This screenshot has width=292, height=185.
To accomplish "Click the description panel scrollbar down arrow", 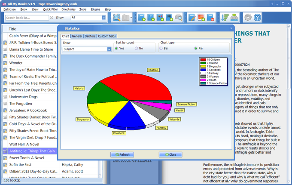I will point(289,182).
